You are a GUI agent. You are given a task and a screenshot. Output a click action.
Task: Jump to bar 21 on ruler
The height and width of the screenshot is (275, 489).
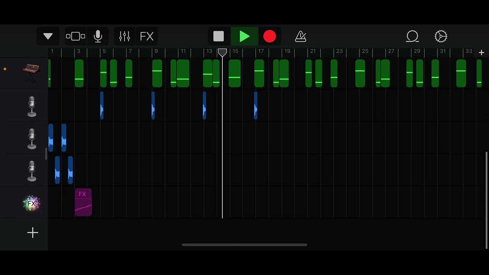[313, 51]
